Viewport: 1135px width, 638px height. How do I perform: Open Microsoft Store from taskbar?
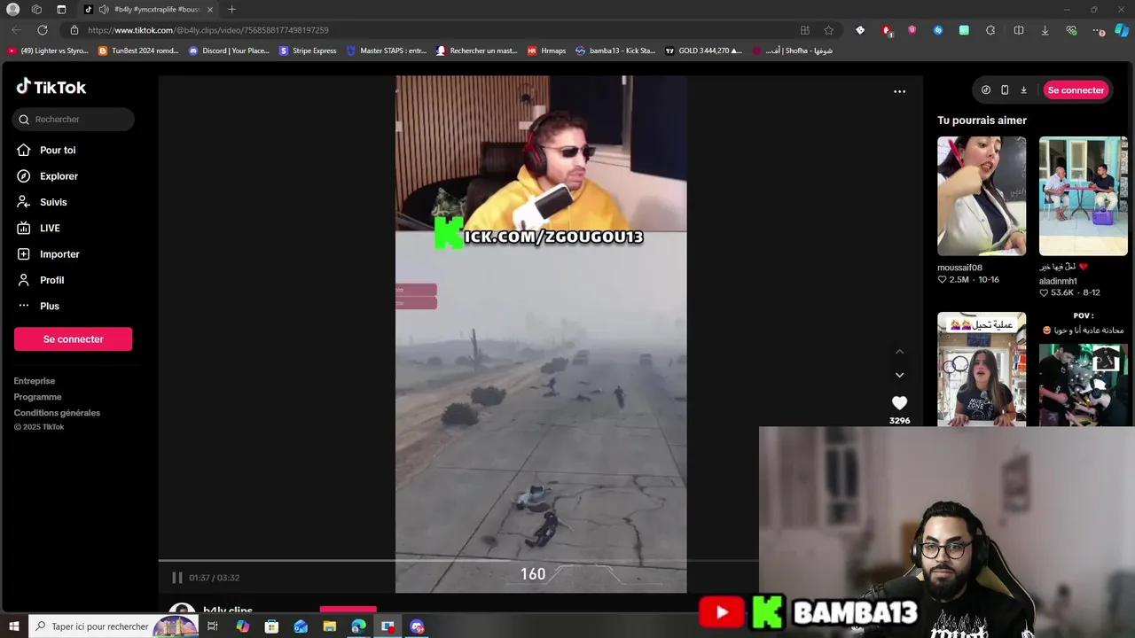click(271, 626)
